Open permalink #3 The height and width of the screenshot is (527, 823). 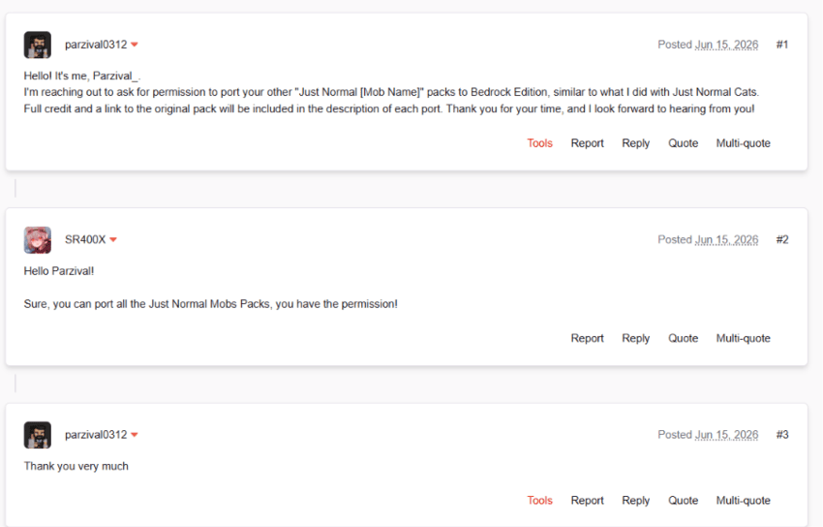coord(782,435)
